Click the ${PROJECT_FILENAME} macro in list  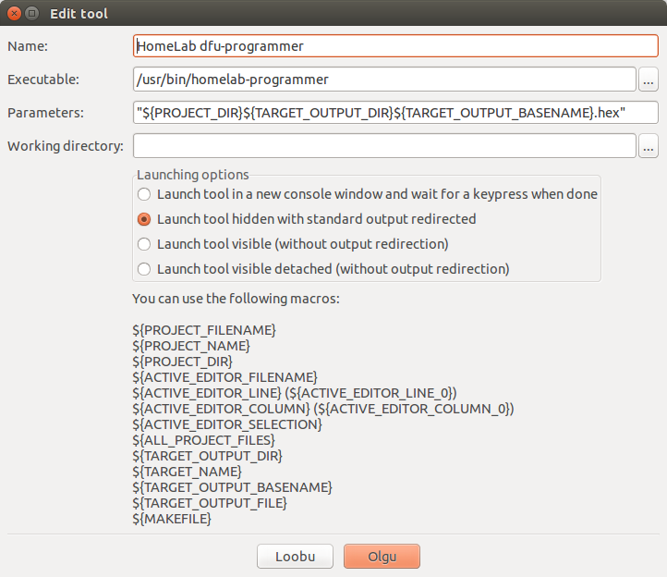(204, 328)
